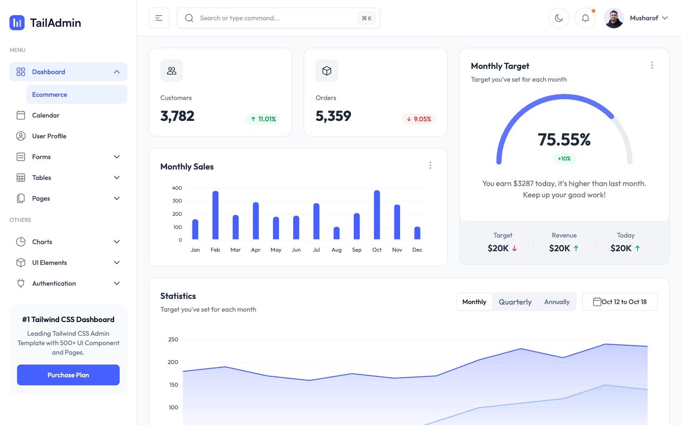Open Monthly Target three-dot options menu
The height and width of the screenshot is (425, 681).
click(652, 65)
